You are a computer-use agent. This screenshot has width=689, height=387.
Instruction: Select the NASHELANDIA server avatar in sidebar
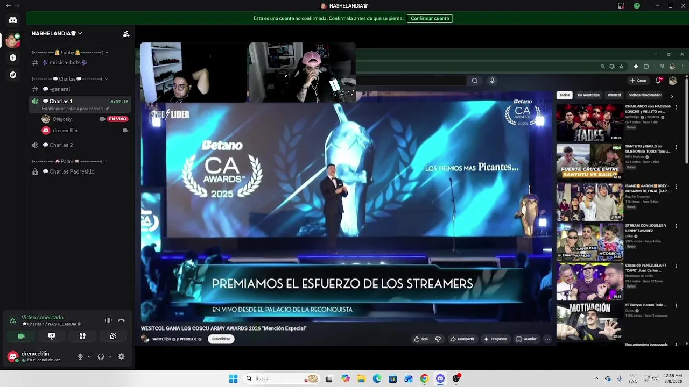pyautogui.click(x=13, y=40)
